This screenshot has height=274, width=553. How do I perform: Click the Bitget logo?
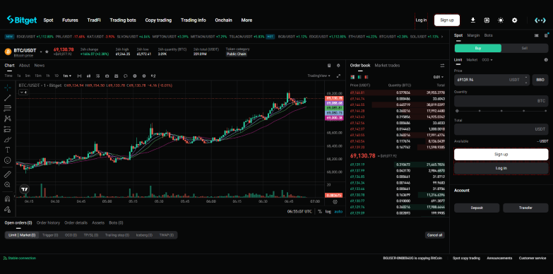(x=22, y=20)
